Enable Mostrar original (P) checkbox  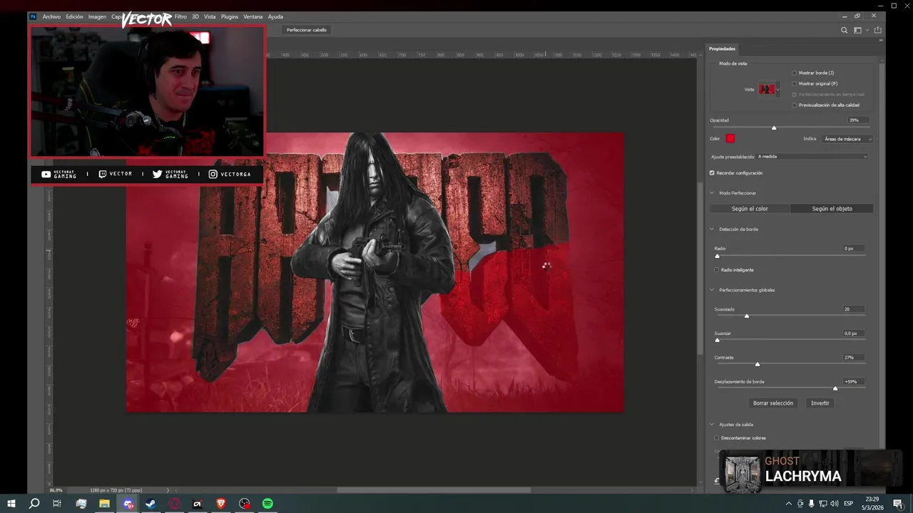794,83
